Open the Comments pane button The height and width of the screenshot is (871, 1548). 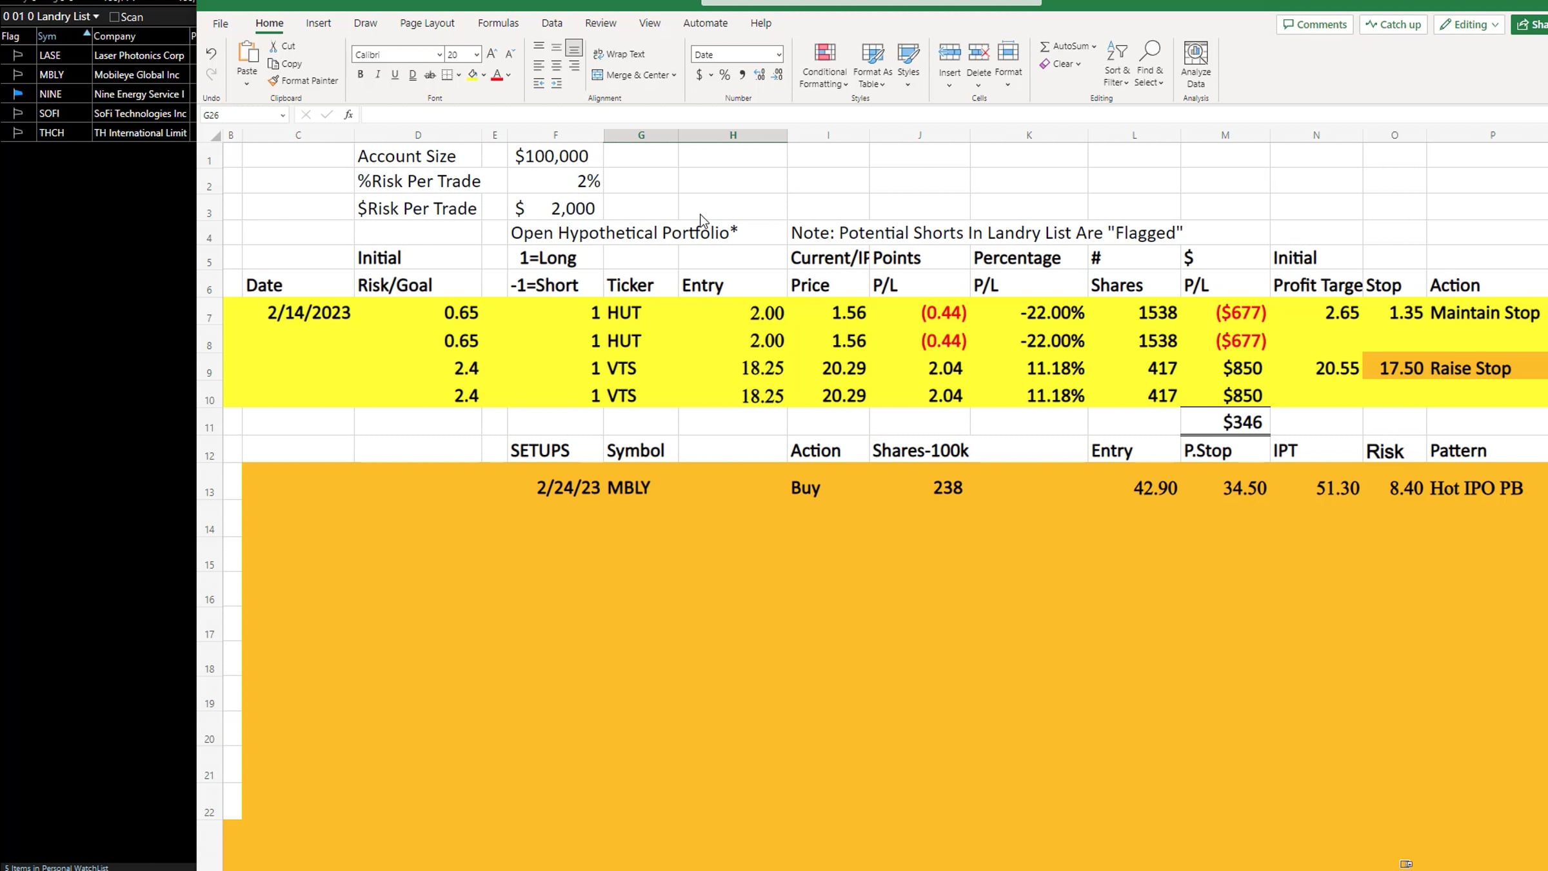[x=1315, y=25]
